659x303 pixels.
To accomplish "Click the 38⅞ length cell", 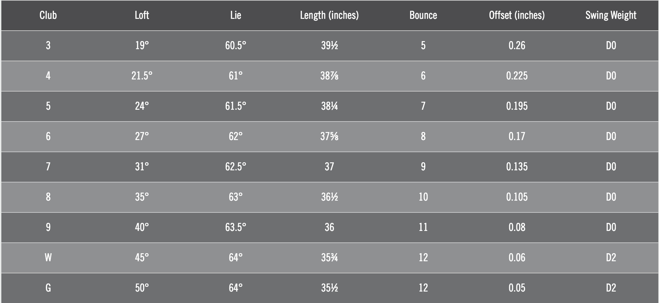I will click(x=329, y=76).
